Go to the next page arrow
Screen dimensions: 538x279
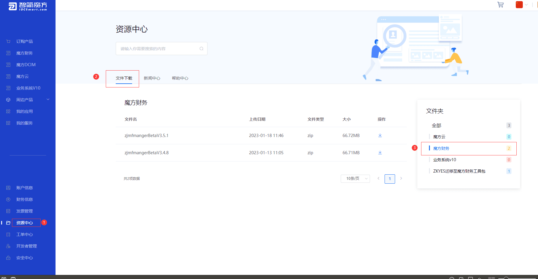(x=401, y=178)
